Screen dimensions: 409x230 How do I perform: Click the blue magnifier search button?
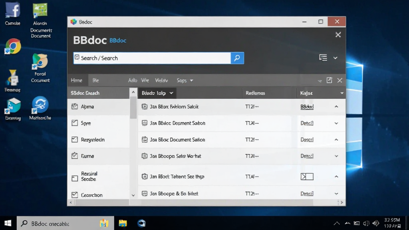(x=237, y=58)
